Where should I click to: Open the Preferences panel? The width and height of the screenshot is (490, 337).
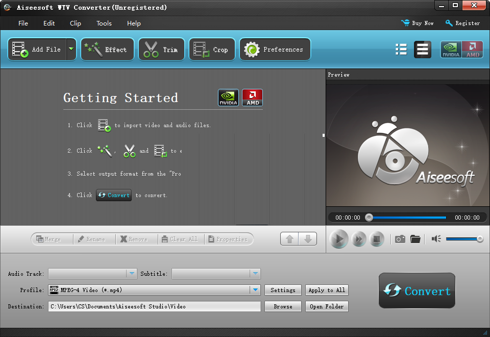275,49
